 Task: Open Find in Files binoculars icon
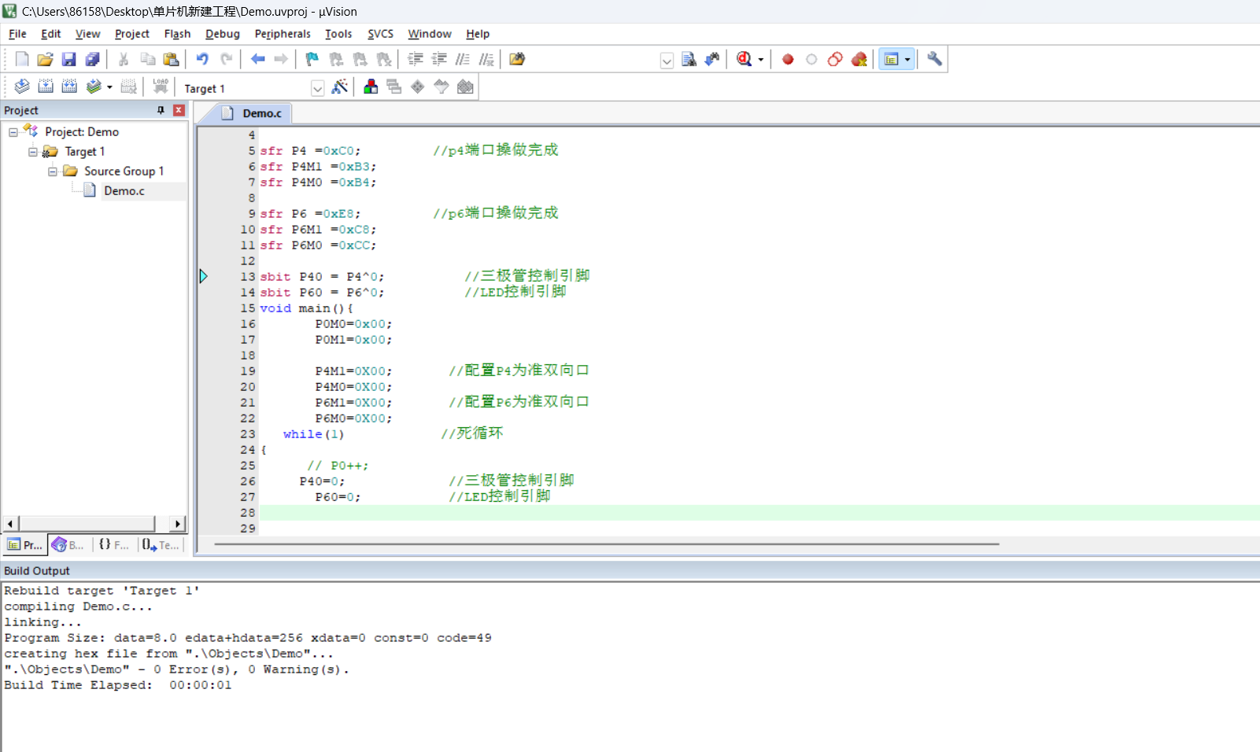[x=517, y=59]
